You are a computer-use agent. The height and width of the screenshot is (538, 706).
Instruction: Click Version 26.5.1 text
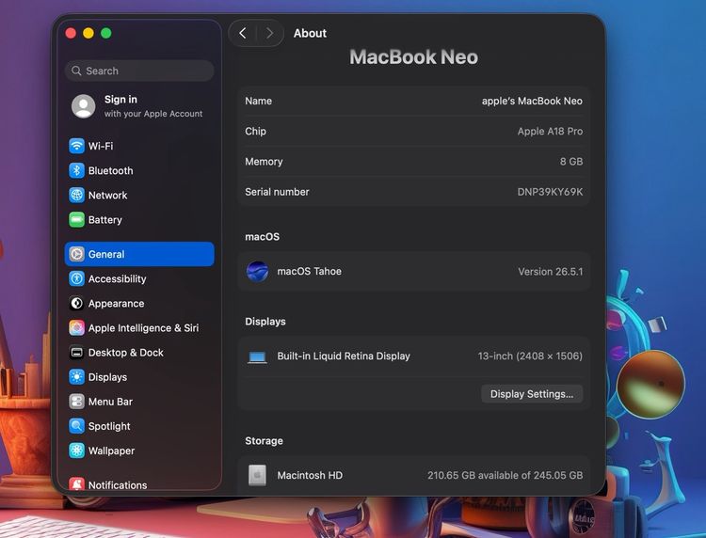point(551,272)
